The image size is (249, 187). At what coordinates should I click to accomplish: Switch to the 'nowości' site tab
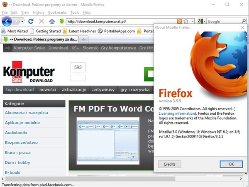tap(48, 89)
